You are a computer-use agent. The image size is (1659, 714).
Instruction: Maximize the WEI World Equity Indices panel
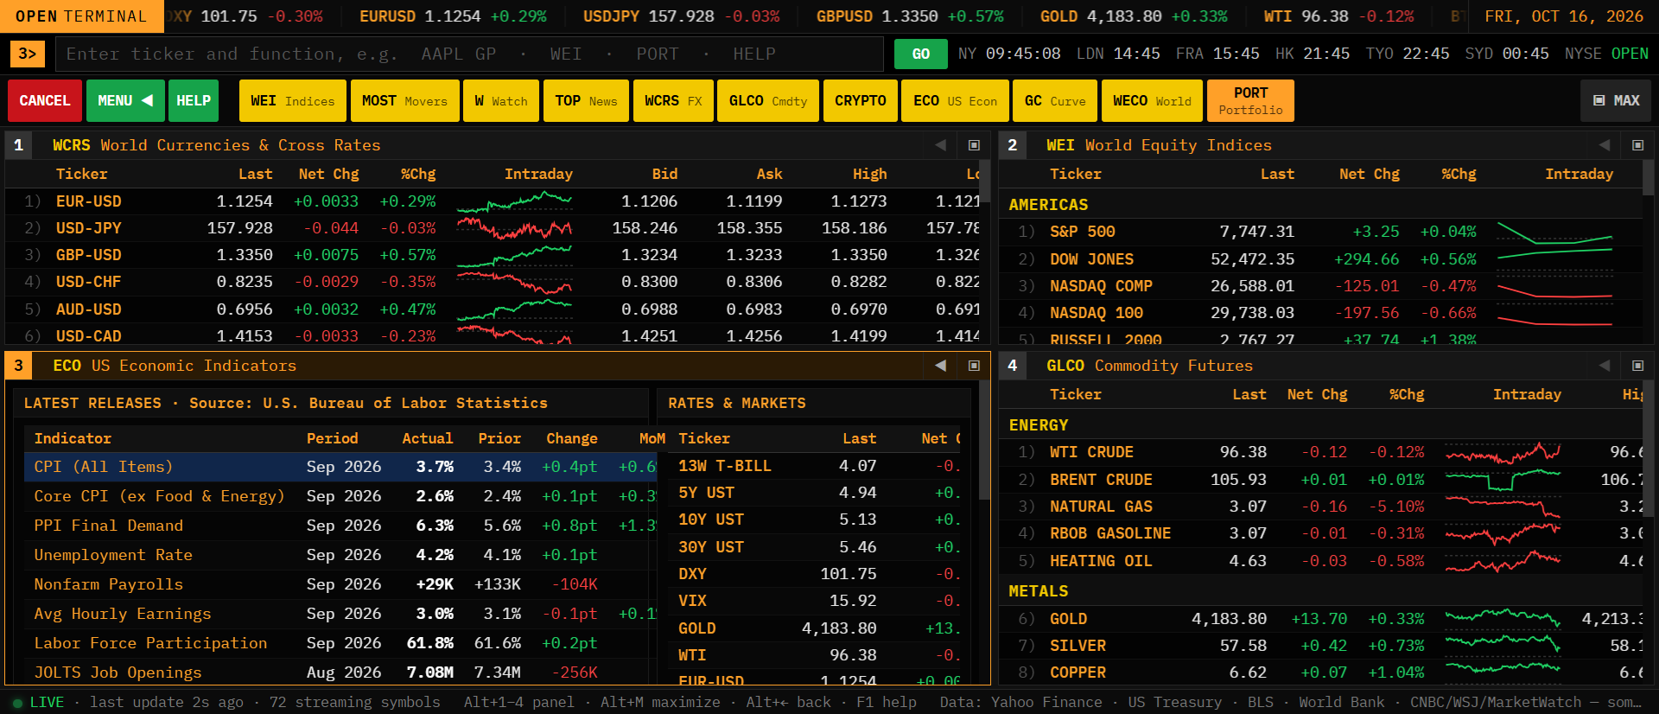[1637, 145]
